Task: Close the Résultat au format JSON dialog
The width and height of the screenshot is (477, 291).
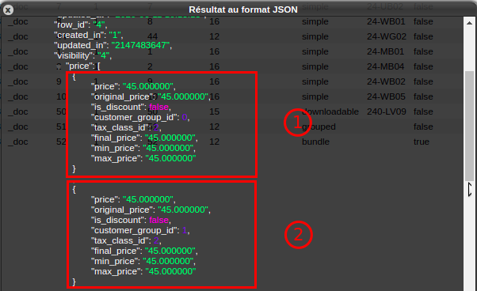Action: (8, 10)
